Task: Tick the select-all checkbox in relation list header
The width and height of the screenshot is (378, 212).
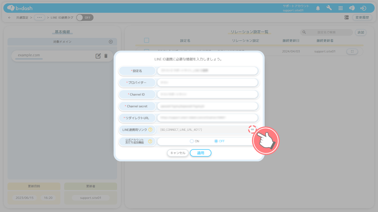Action: (146, 41)
